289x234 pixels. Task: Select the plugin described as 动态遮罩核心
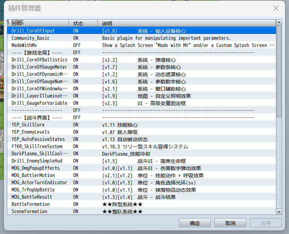coord(142,74)
